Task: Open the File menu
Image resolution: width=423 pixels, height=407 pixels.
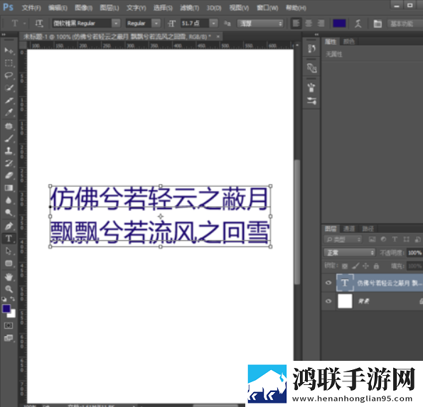Action: pos(31,8)
